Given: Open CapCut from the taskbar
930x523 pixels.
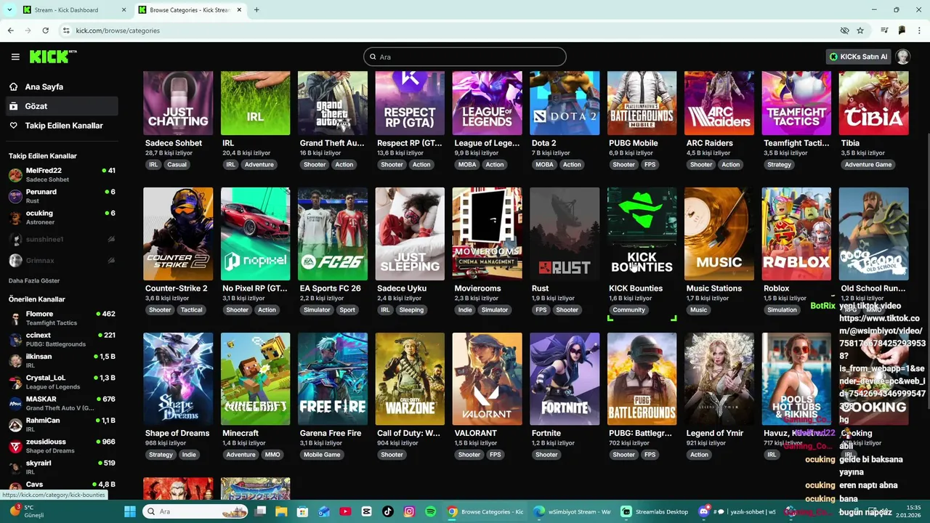Looking at the screenshot, I should [x=366, y=511].
